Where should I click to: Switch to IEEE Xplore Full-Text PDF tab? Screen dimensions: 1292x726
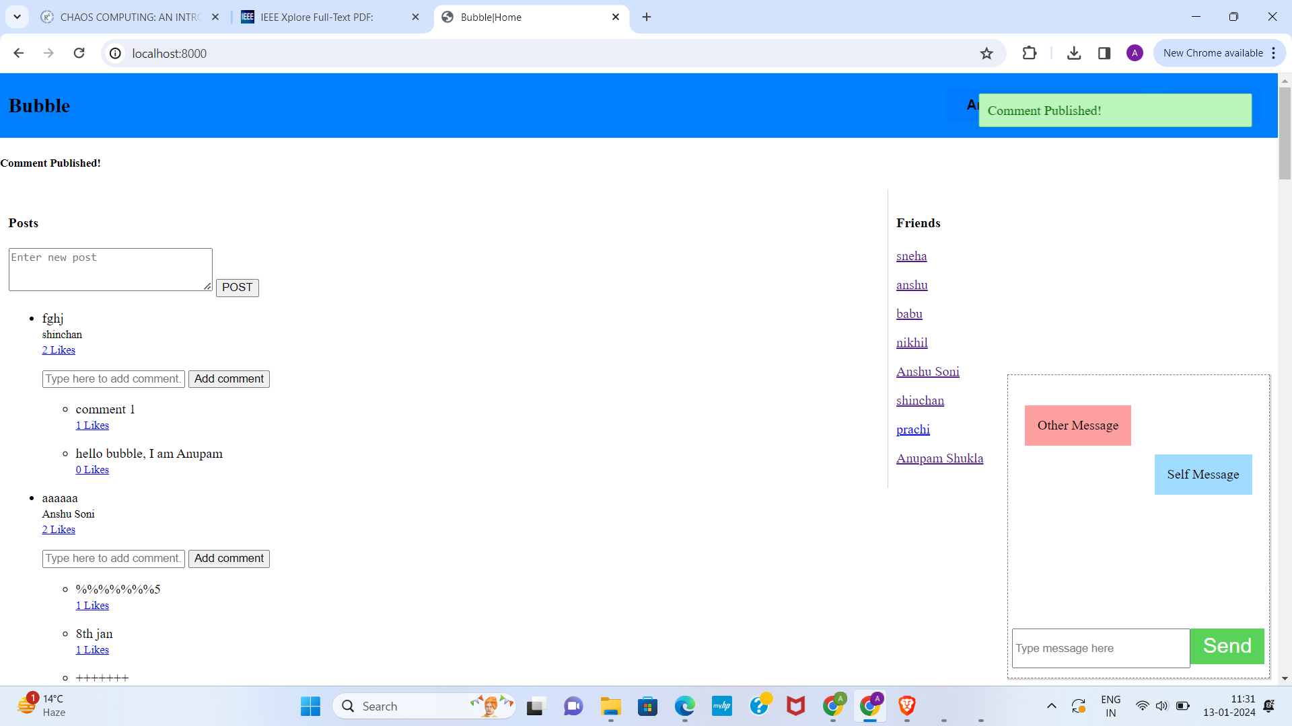(316, 17)
